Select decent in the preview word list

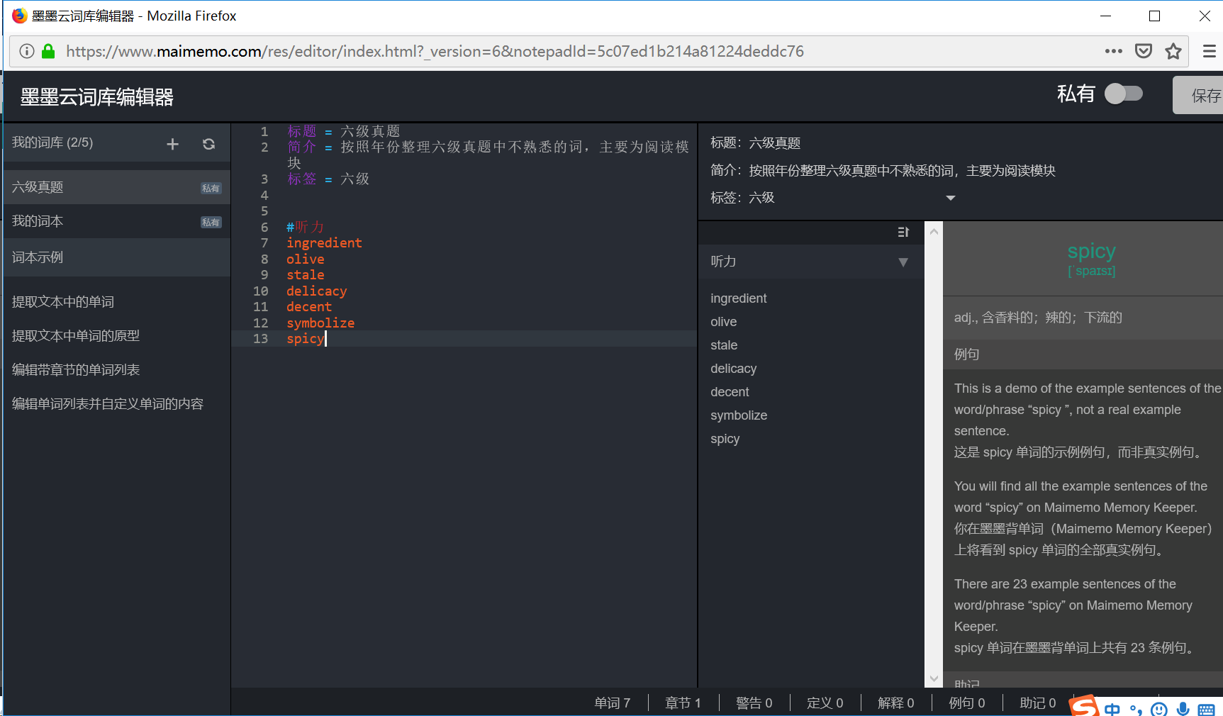[730, 392]
